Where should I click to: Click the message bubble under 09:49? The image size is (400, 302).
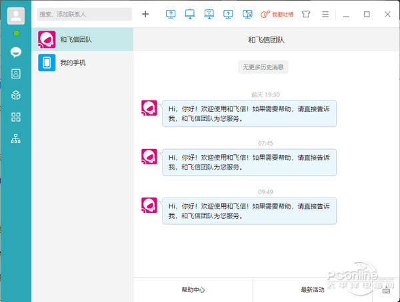click(x=249, y=211)
